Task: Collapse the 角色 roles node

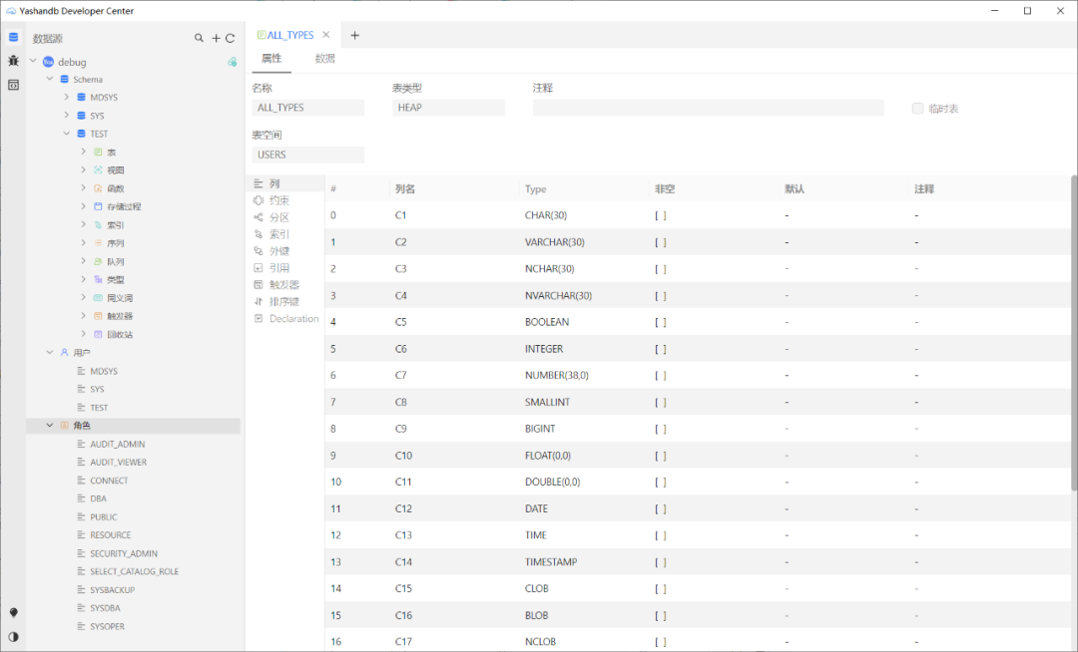Action: pyautogui.click(x=50, y=426)
